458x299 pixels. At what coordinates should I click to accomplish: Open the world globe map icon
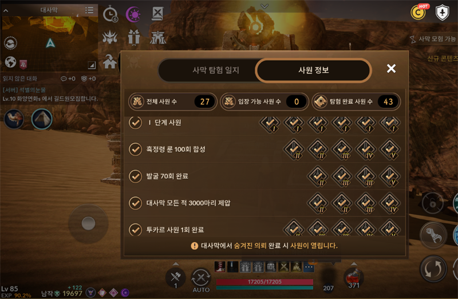click(x=10, y=62)
